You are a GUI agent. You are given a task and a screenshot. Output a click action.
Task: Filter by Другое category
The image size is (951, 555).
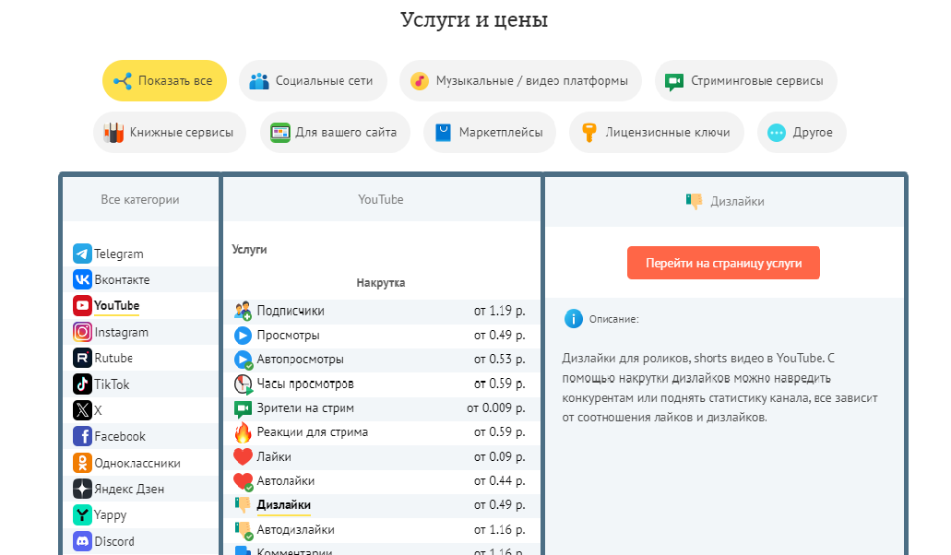tap(802, 132)
